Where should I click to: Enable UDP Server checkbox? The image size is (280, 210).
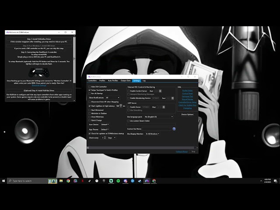pyautogui.click(x=128, y=107)
